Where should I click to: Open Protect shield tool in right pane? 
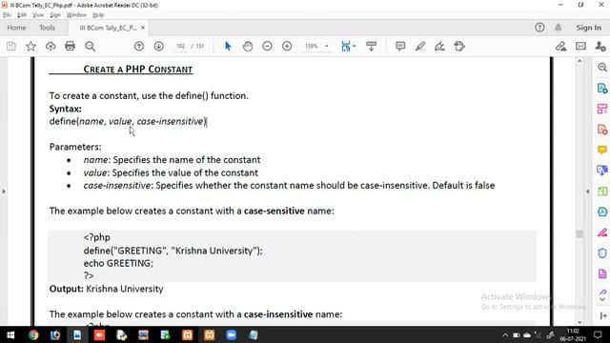pyautogui.click(x=602, y=253)
